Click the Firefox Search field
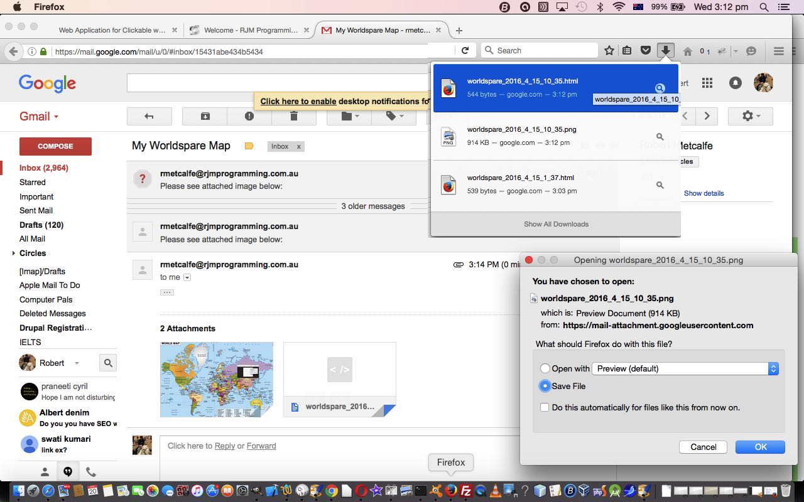Viewport: 804px width, 502px height. coord(539,51)
